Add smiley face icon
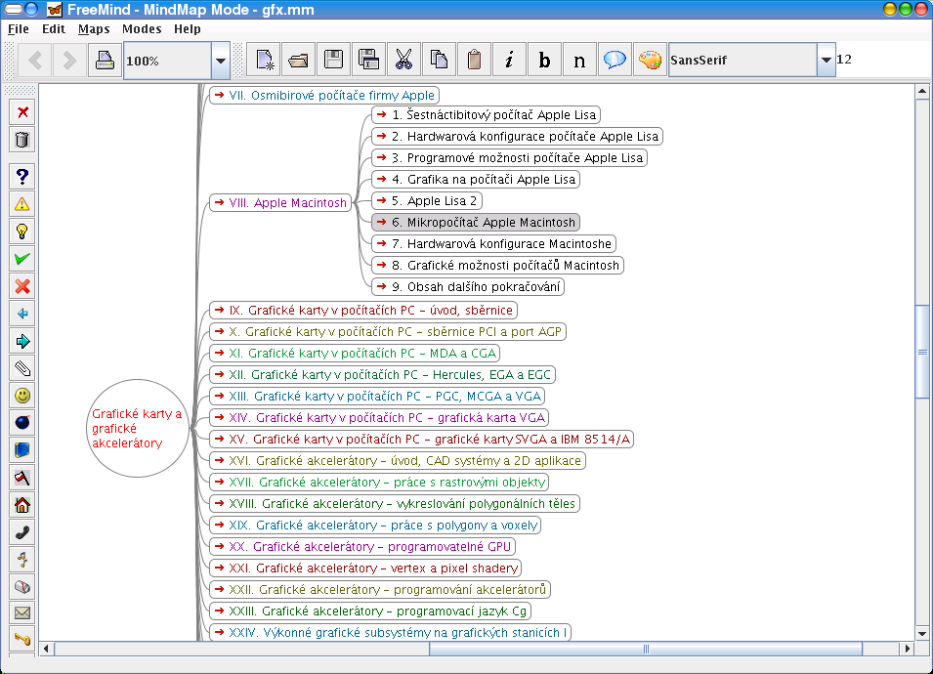Screen dimensions: 933x674 (x=22, y=396)
